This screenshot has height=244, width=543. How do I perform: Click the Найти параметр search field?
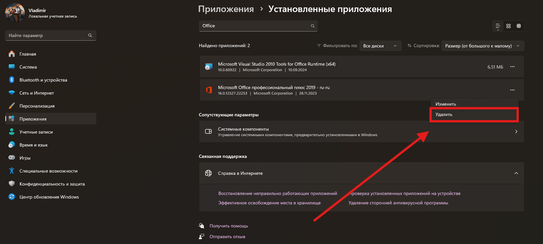[x=51, y=35]
